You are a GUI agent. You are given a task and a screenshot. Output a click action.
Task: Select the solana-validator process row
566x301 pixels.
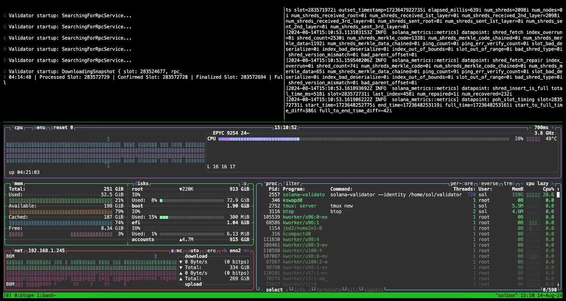click(x=406, y=194)
